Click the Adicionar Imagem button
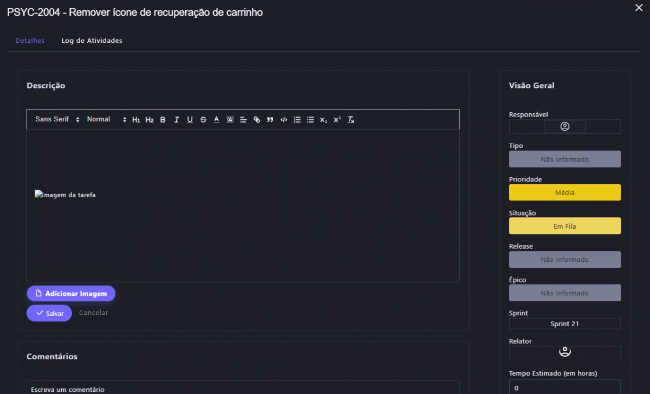This screenshot has height=394, width=650. pos(71,293)
